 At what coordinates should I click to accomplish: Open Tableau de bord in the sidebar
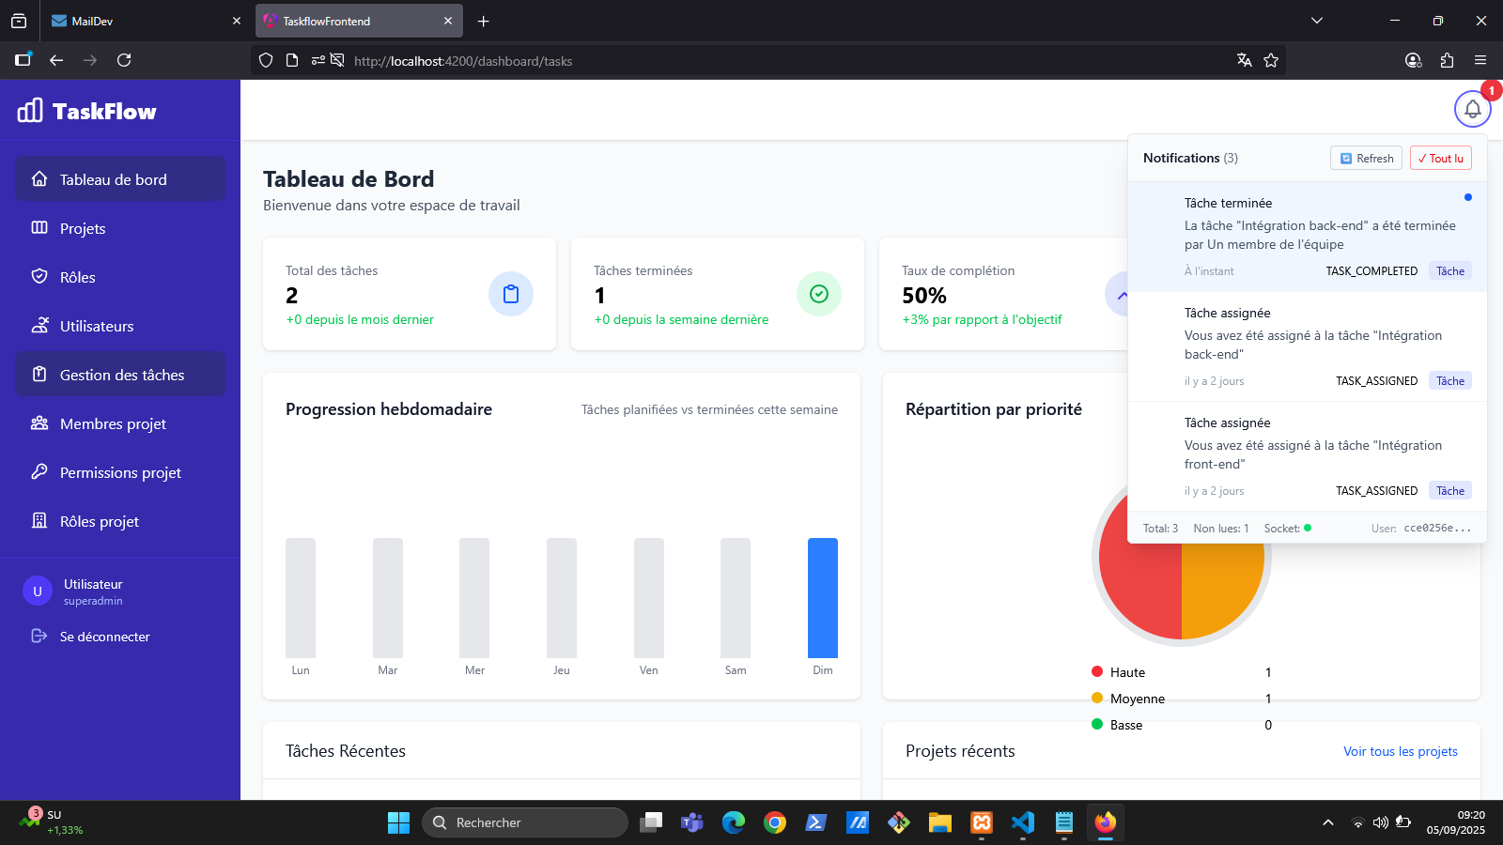pos(120,178)
